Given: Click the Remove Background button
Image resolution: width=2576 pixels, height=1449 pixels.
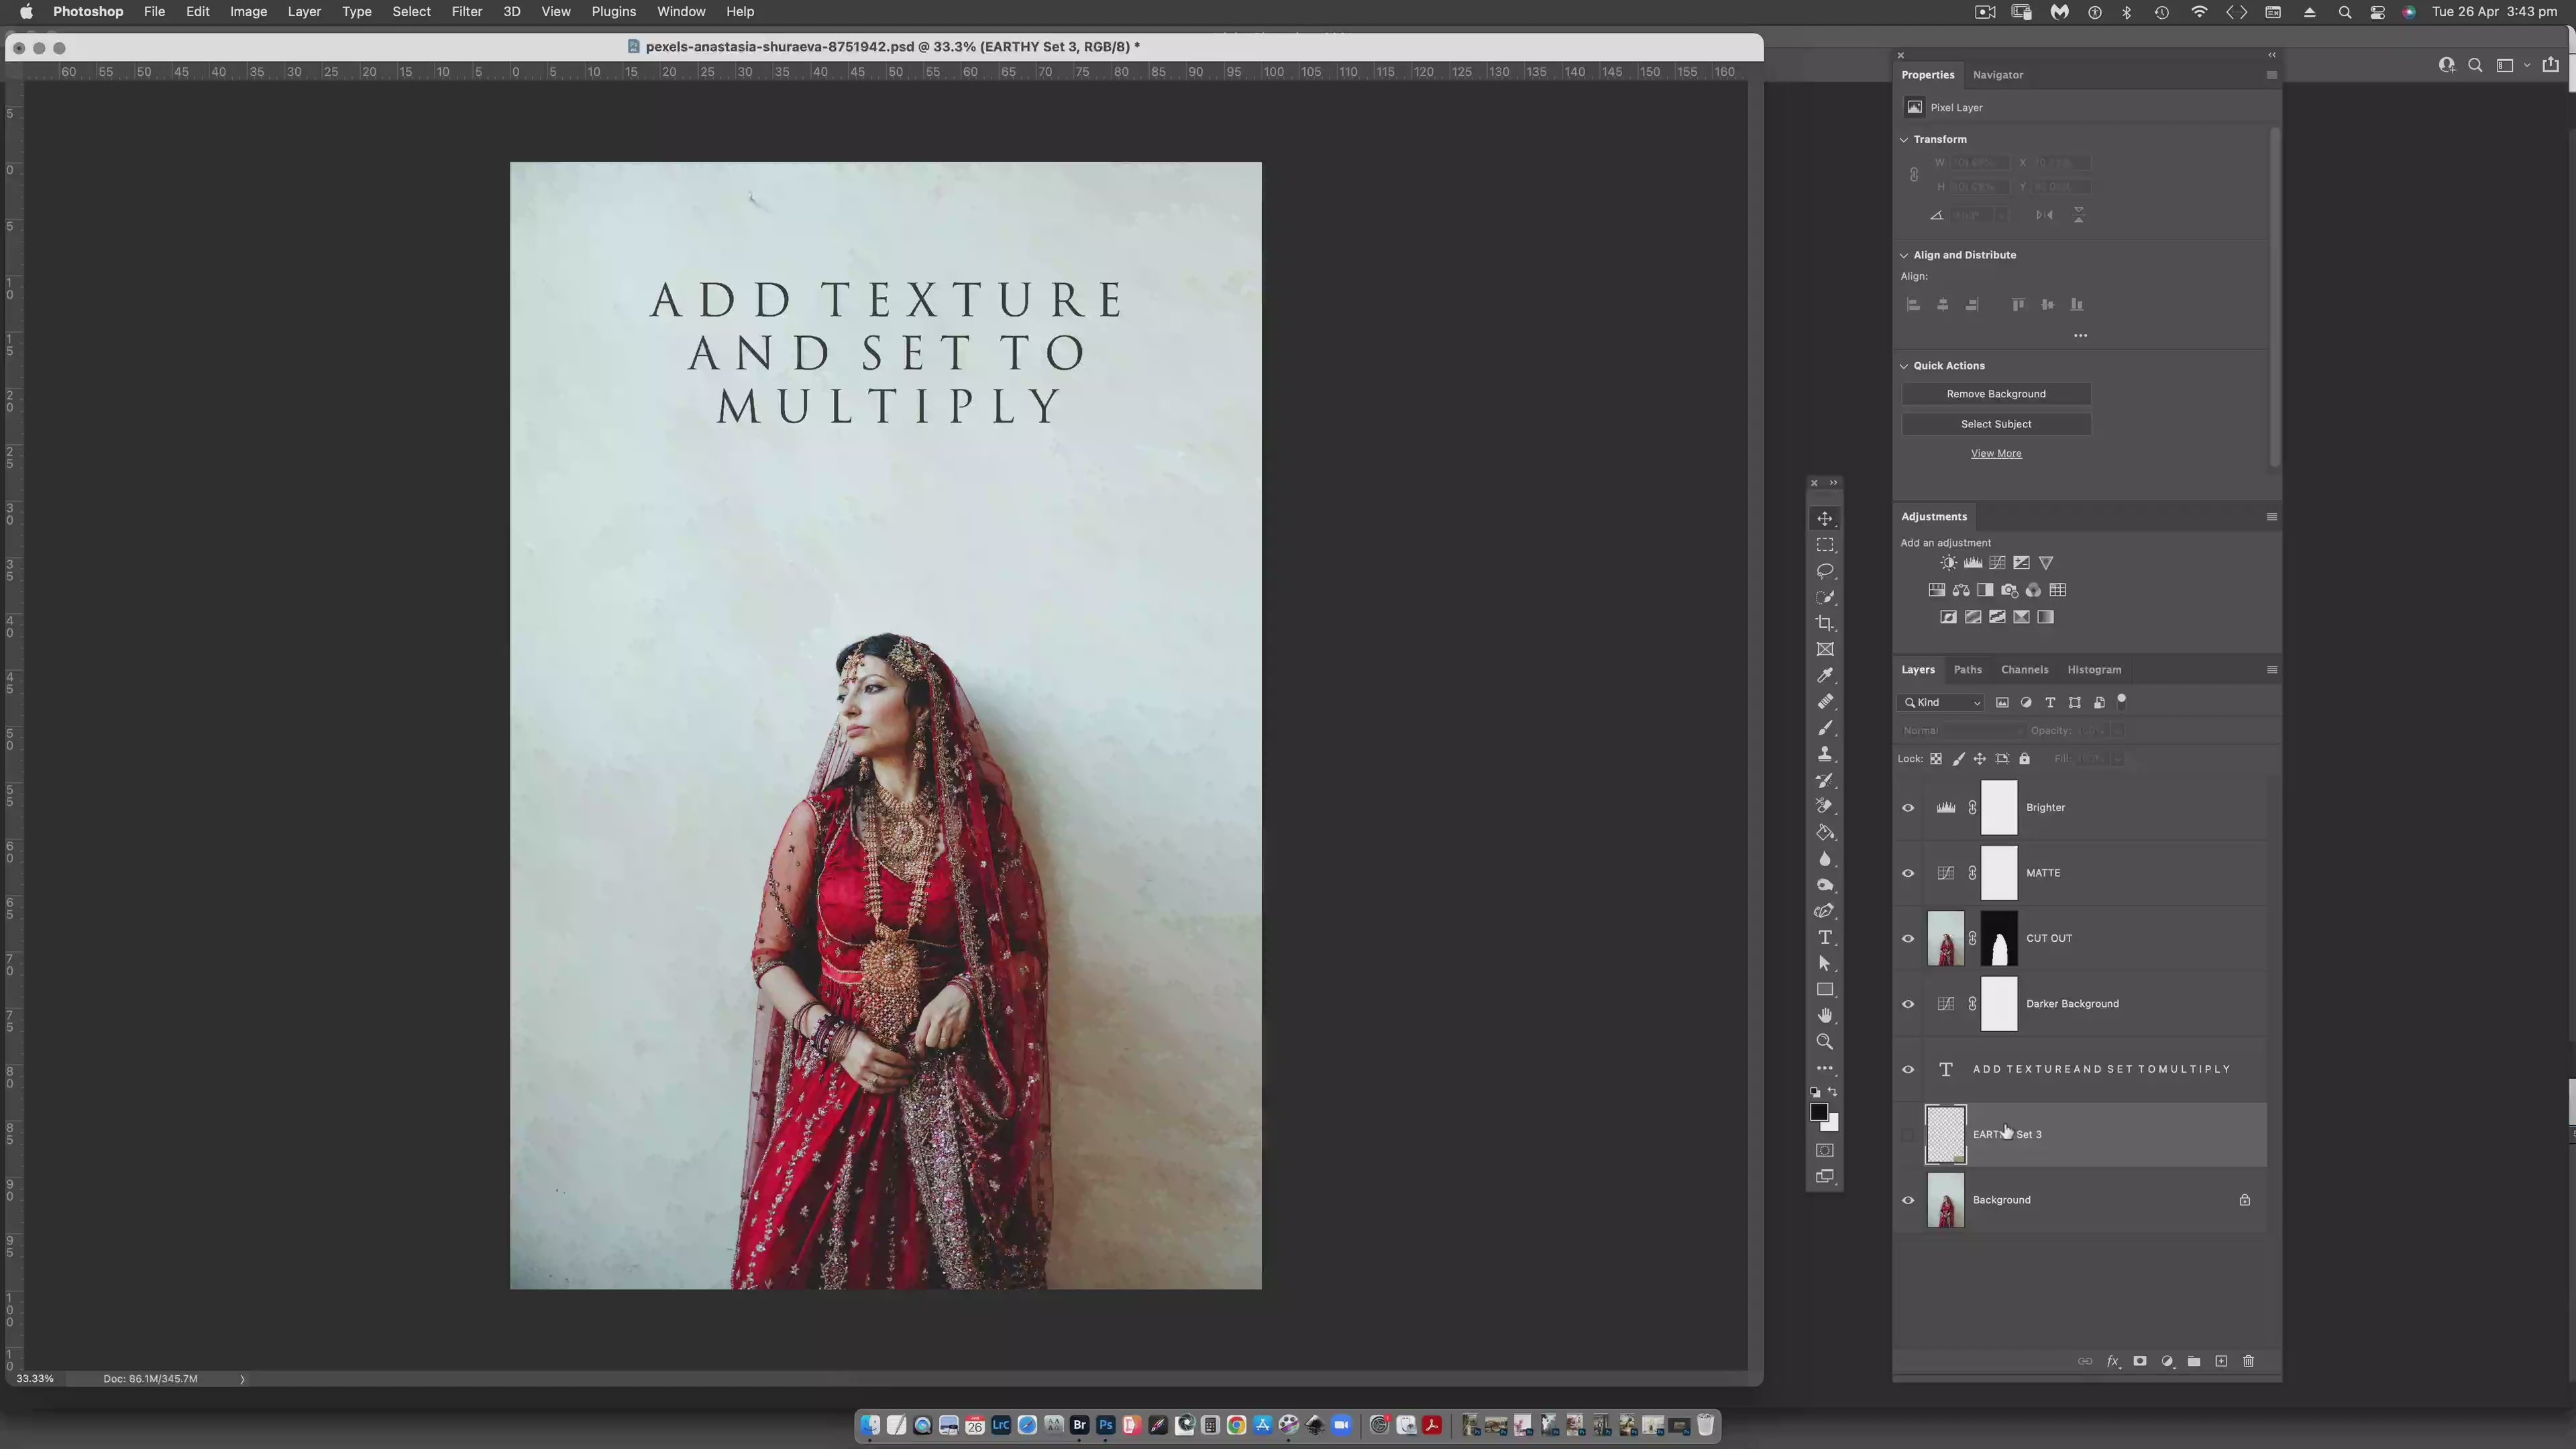Looking at the screenshot, I should tap(1995, 394).
